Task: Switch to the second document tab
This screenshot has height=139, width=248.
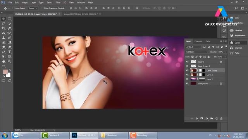Action: (81, 14)
